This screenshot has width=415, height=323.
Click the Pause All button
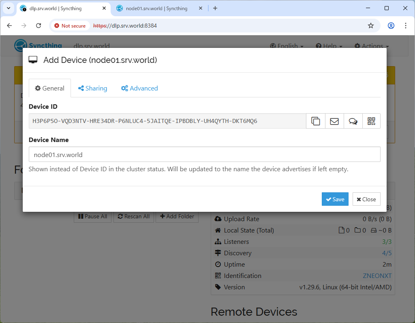(93, 216)
